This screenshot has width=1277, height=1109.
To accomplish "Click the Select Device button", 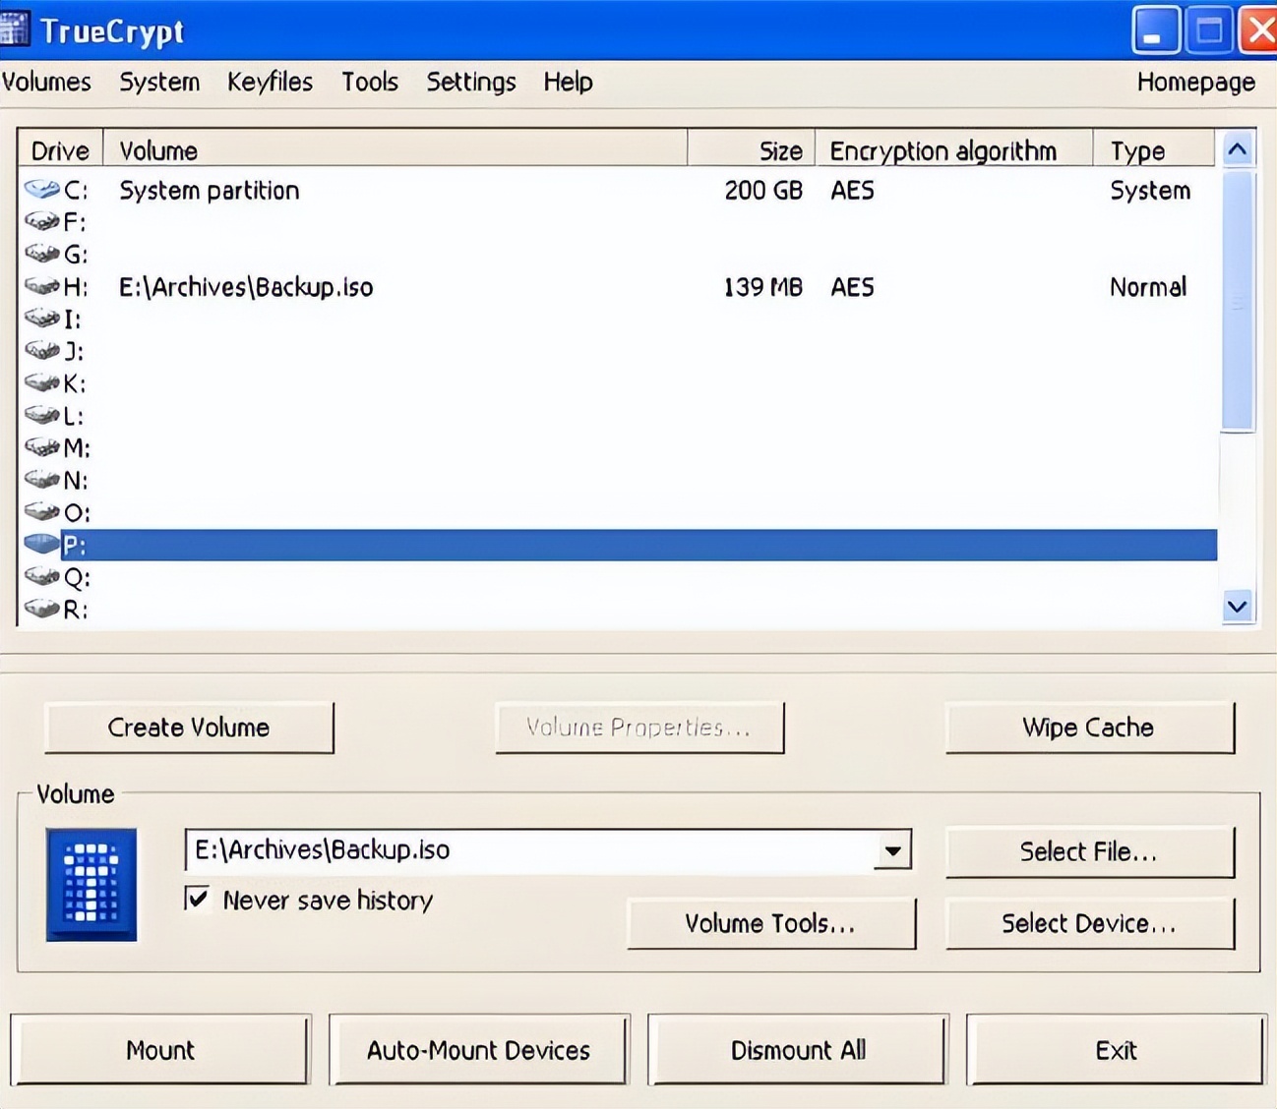I will [x=1089, y=923].
